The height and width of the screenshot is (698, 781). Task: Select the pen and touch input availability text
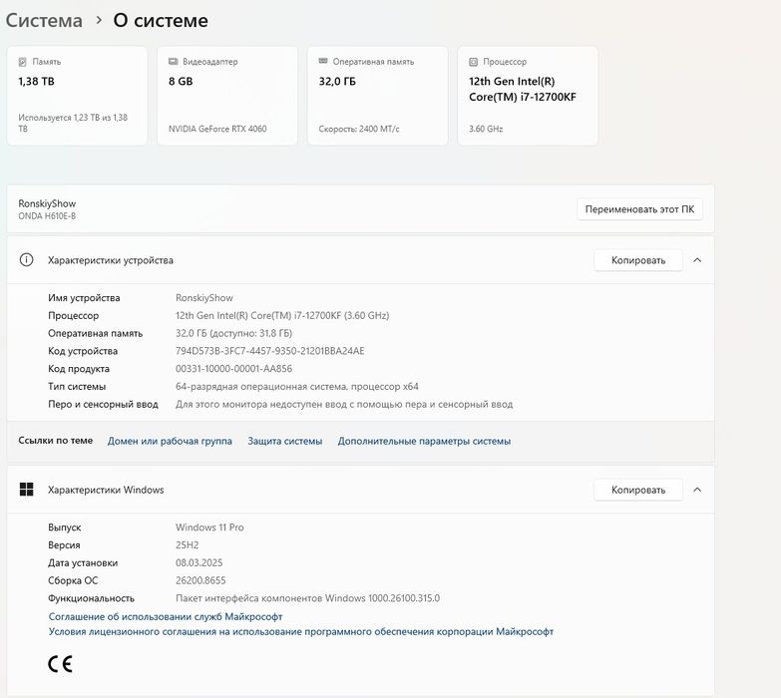(344, 404)
